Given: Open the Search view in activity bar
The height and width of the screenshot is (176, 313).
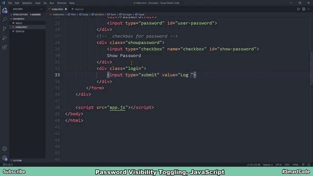Looking at the screenshot, I should 4,20.
